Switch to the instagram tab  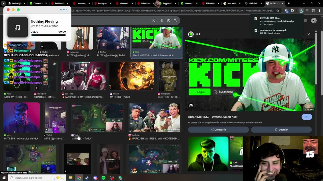click(102, 4)
